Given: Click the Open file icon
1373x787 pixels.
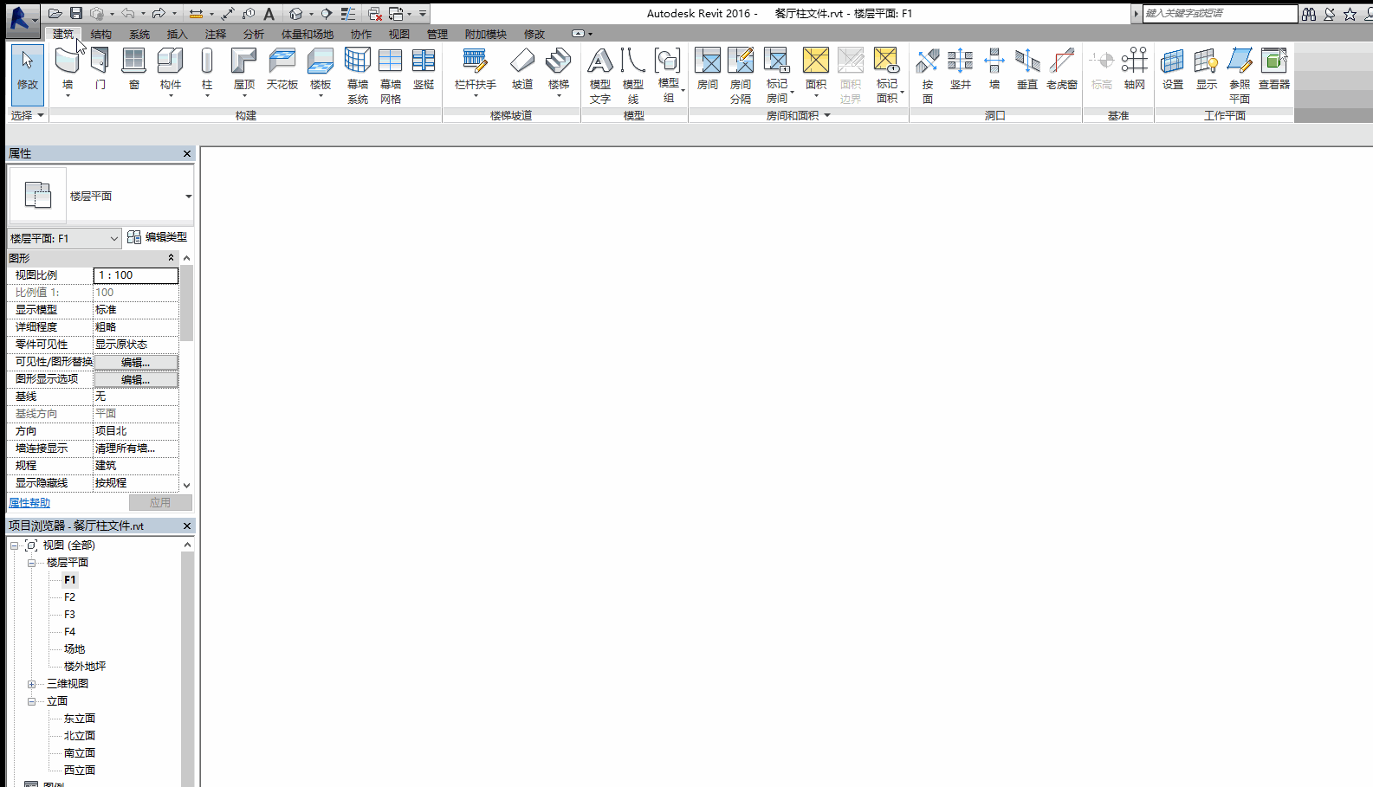Looking at the screenshot, I should pyautogui.click(x=55, y=14).
